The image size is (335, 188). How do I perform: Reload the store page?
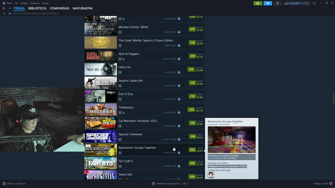point(4,13)
